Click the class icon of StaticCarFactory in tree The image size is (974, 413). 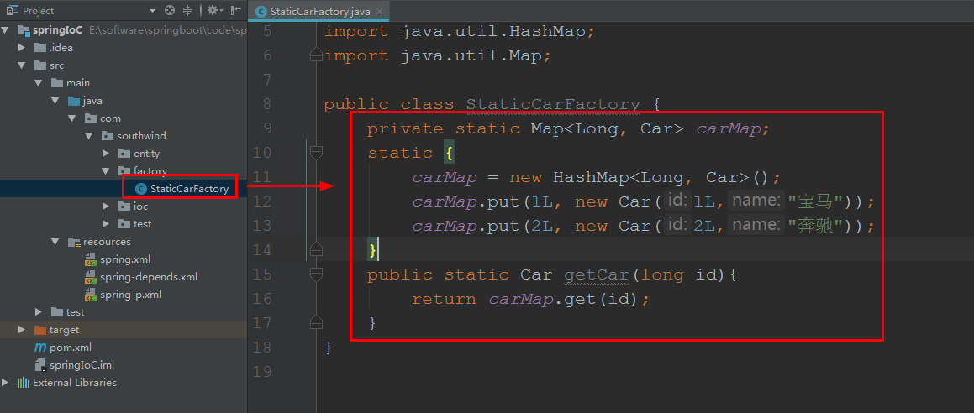coord(142,189)
